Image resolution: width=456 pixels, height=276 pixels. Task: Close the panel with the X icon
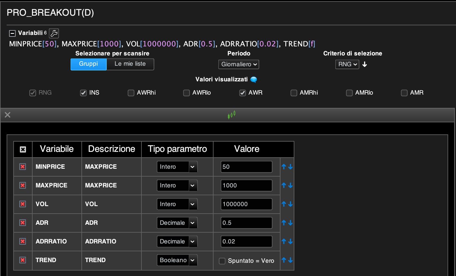click(x=8, y=115)
